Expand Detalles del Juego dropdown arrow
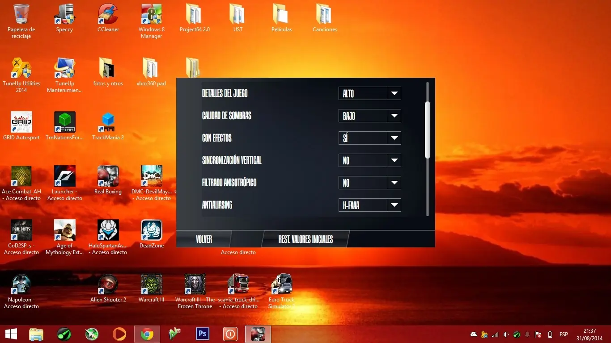611x343 pixels. (x=394, y=93)
